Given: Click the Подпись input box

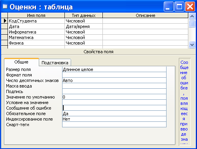Looking at the screenshot, I should pyautogui.click(x=114, y=91).
